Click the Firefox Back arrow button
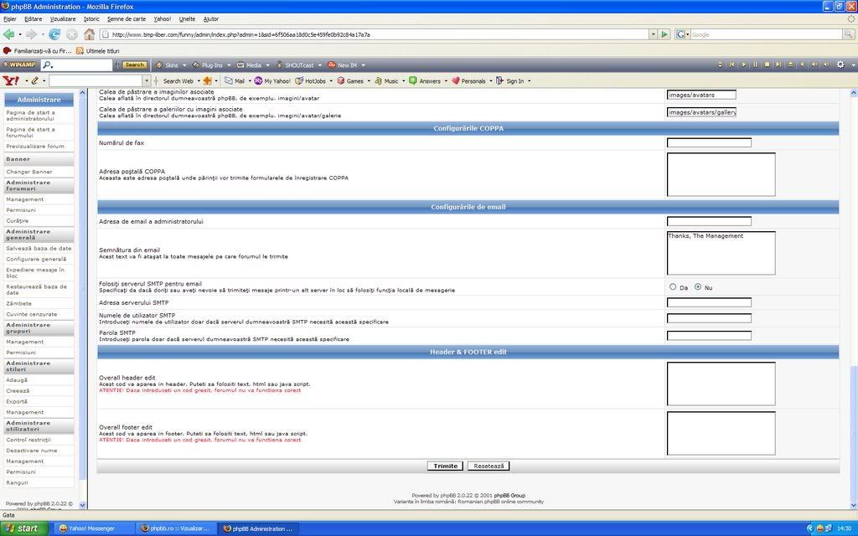This screenshot has width=858, height=536. coord(8,34)
